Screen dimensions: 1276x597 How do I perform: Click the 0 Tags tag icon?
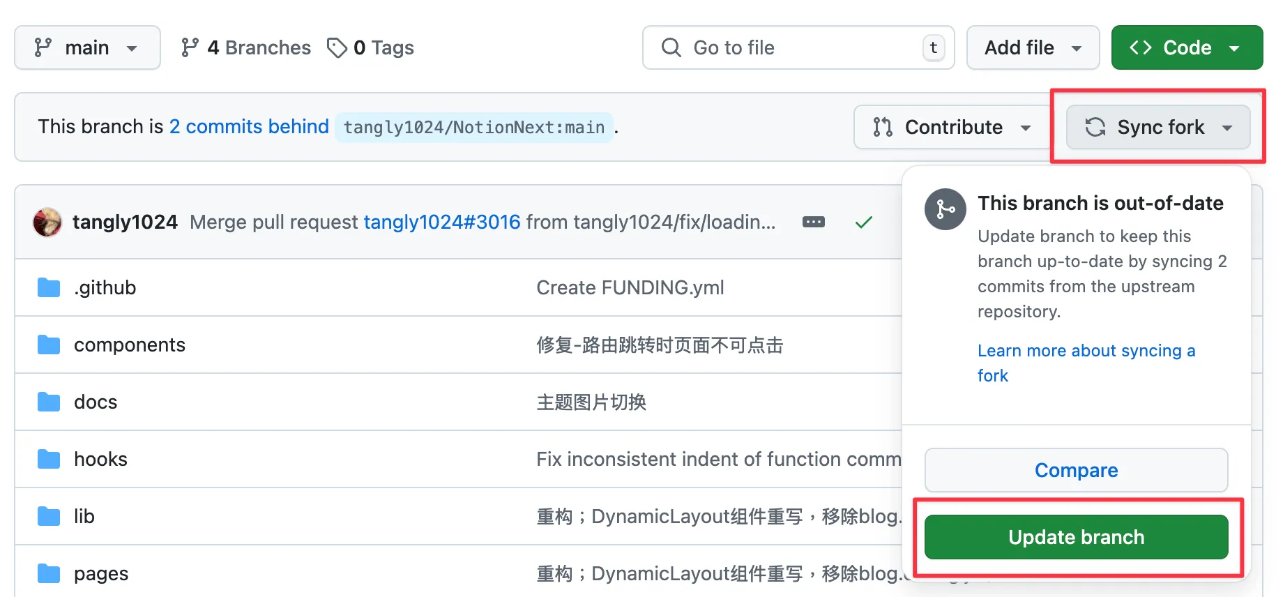(x=337, y=47)
